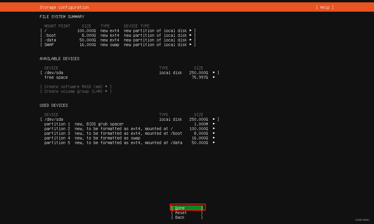Select /dev/sda under Used Devices
Viewport: 374px width, 224px height.
point(130,119)
